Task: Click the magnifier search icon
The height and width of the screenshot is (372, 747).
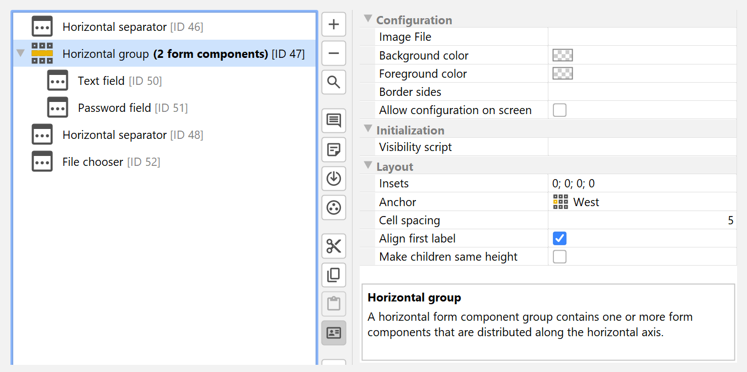Action: coord(334,83)
